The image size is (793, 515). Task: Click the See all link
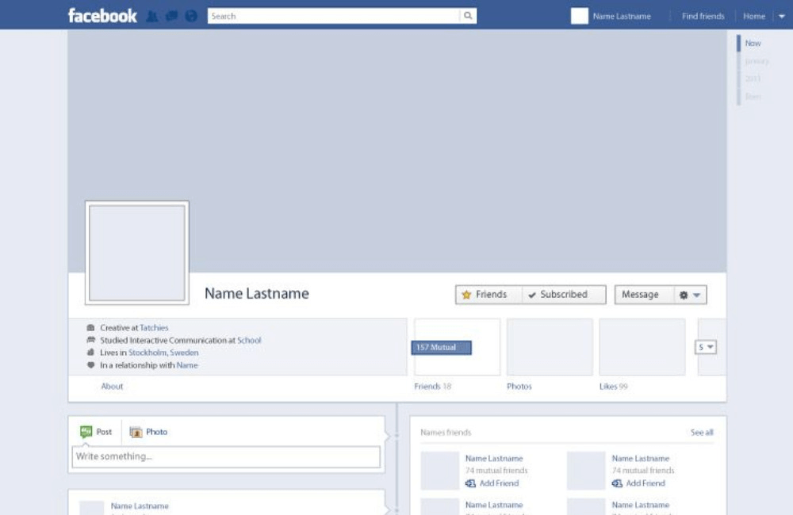coord(701,433)
